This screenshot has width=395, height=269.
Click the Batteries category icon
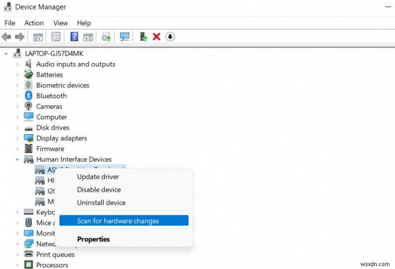coord(29,74)
